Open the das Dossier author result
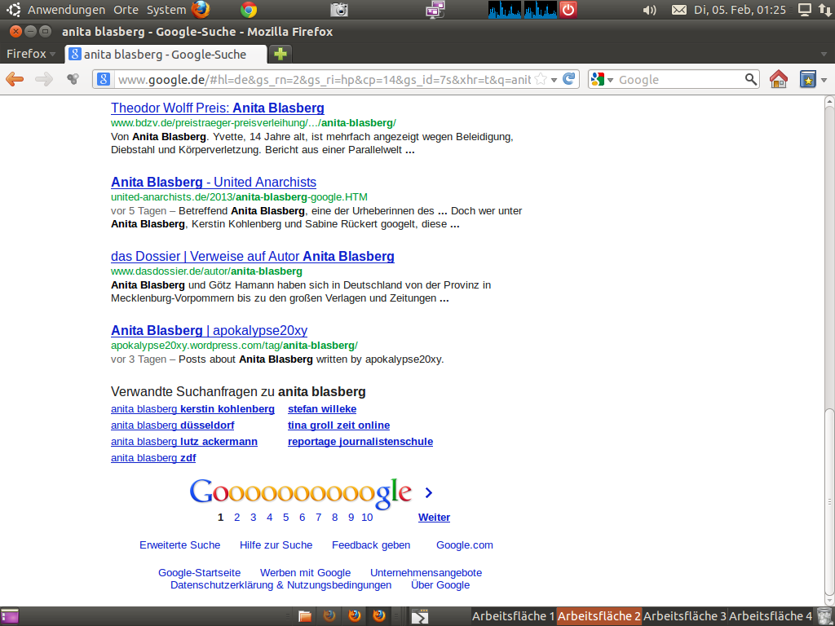The height and width of the screenshot is (626, 835). (253, 256)
